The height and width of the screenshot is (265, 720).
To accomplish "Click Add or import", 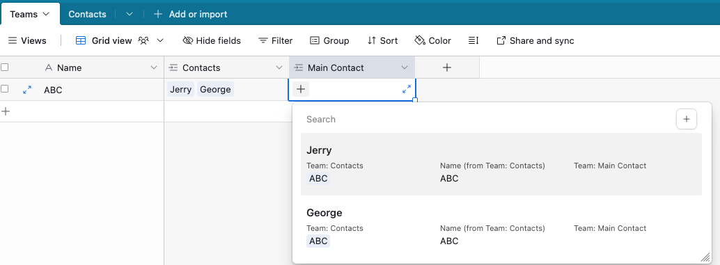I will [x=190, y=14].
